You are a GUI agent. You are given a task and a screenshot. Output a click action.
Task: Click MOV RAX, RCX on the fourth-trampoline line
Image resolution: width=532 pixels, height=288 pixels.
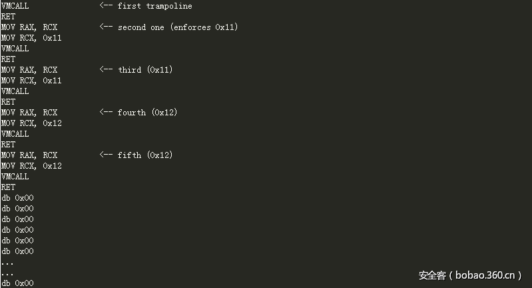(x=29, y=113)
